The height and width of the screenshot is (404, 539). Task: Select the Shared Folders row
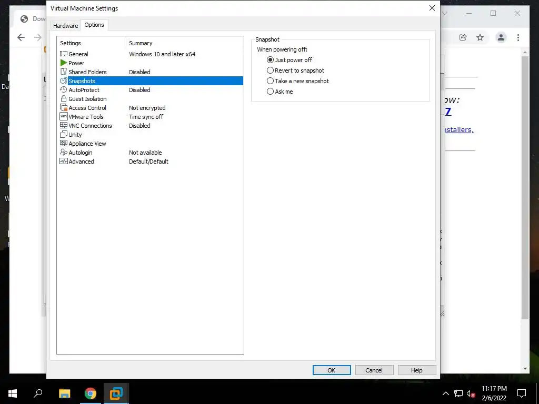click(151, 72)
